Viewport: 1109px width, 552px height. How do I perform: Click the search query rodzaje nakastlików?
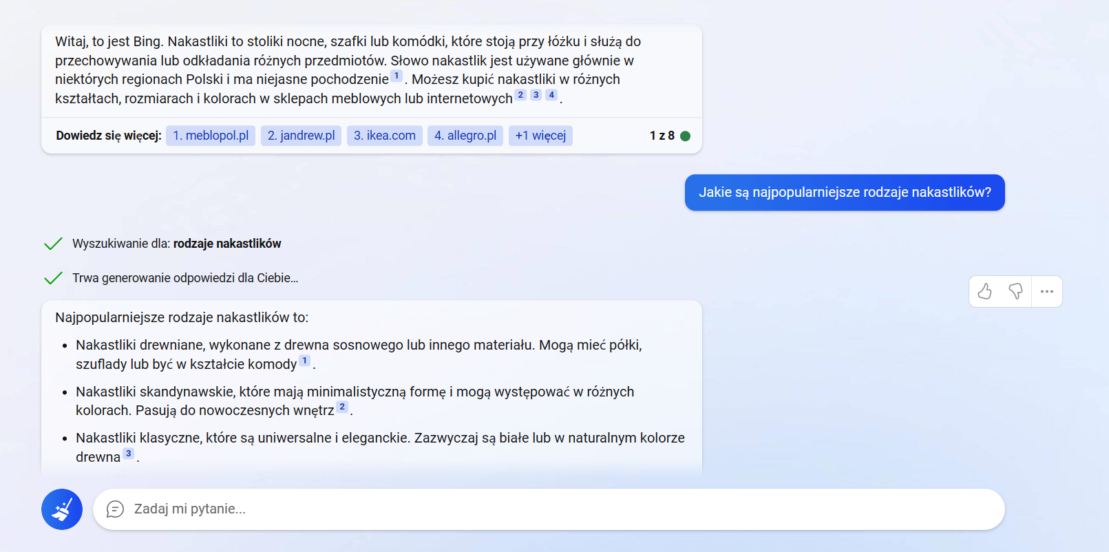click(227, 244)
